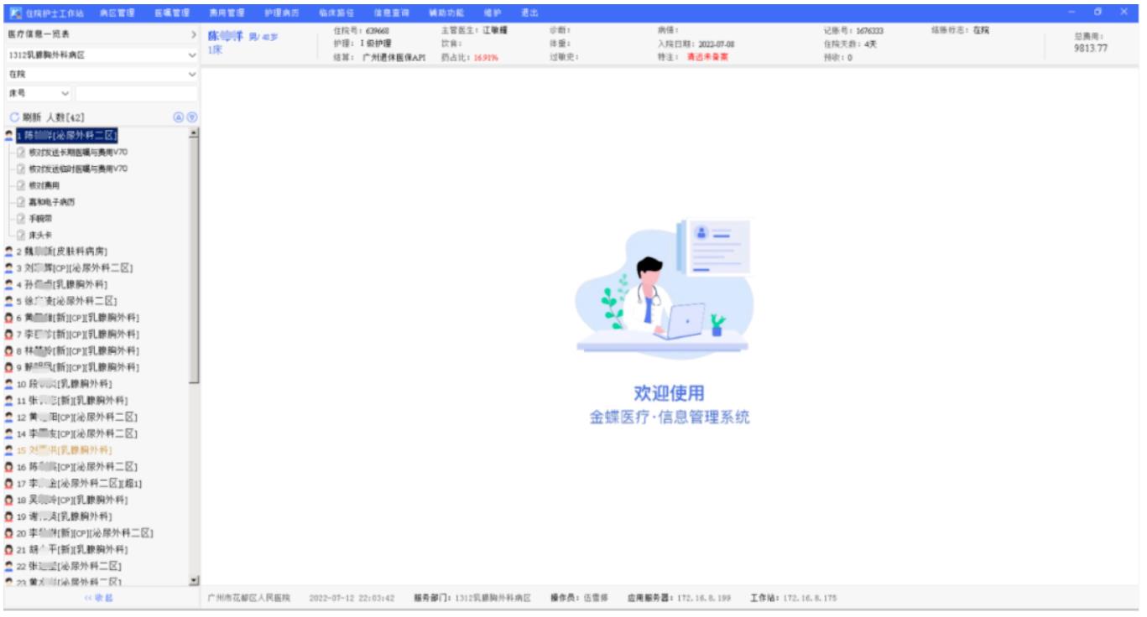Click the 退出 menu item
The height and width of the screenshot is (617, 1147).
(x=529, y=13)
